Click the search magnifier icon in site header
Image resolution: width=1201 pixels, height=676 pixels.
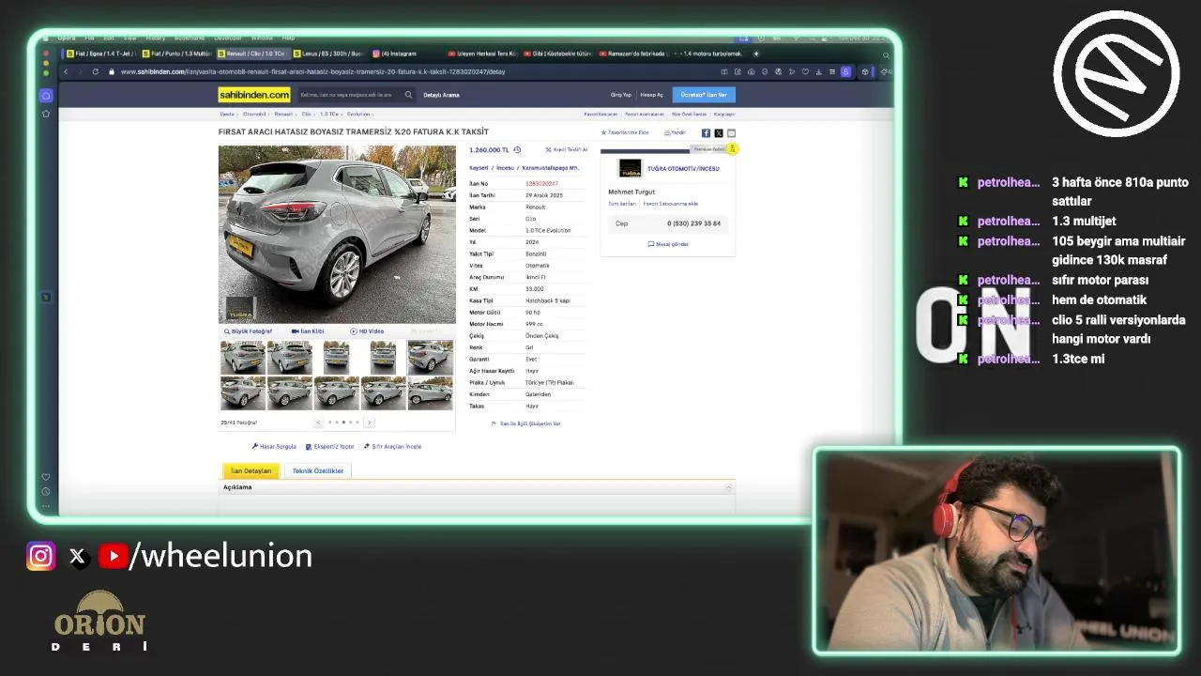pyautogui.click(x=408, y=95)
